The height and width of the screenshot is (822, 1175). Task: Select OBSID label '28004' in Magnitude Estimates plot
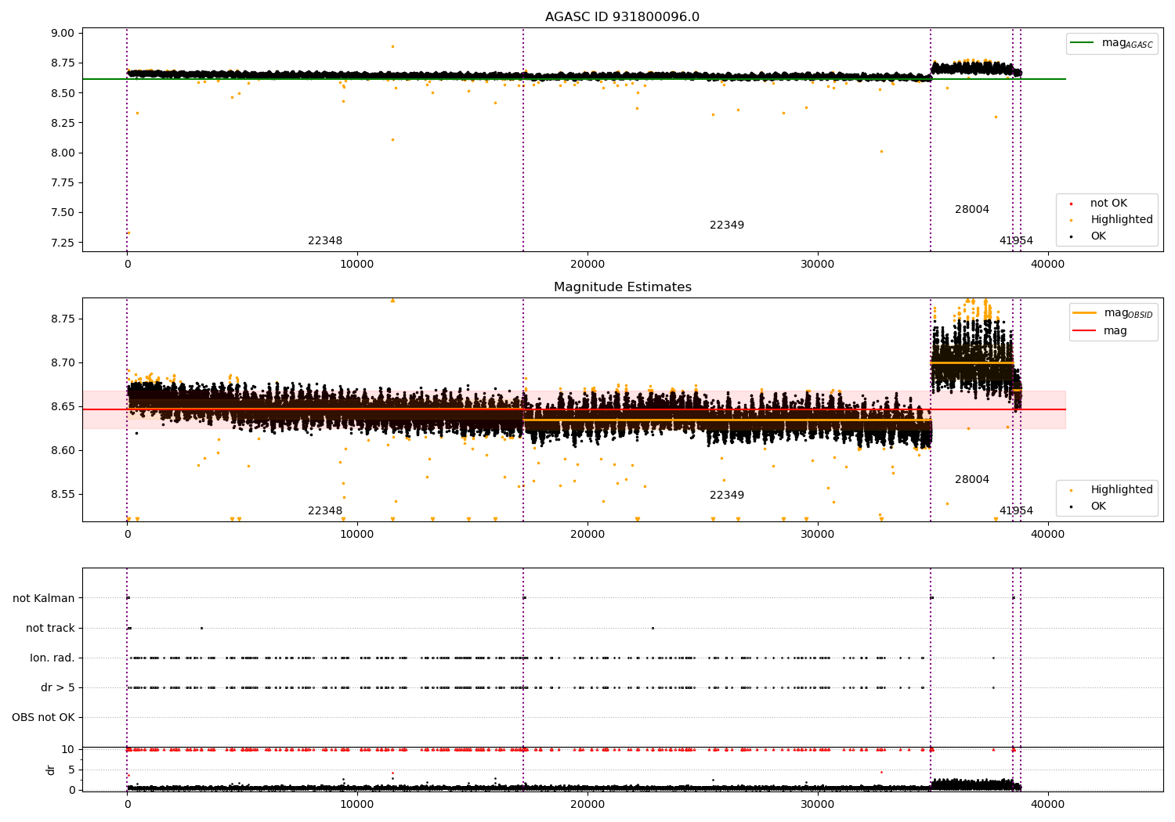[x=972, y=479]
